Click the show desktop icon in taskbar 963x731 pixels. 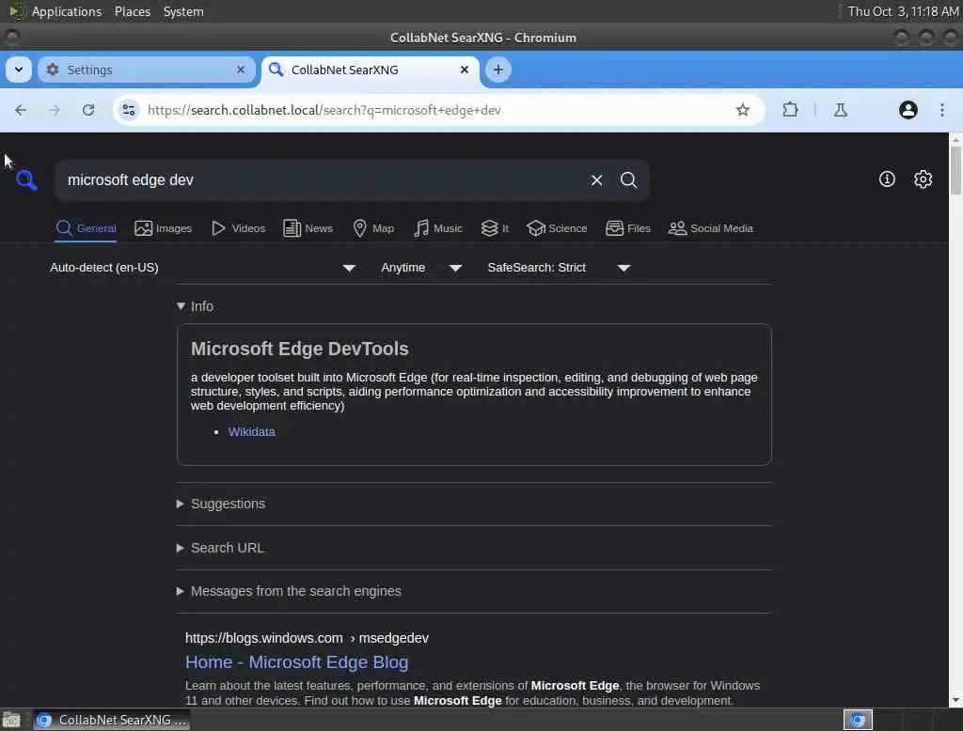pos(11,720)
